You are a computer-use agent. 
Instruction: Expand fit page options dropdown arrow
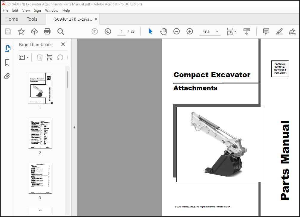point(235,31)
